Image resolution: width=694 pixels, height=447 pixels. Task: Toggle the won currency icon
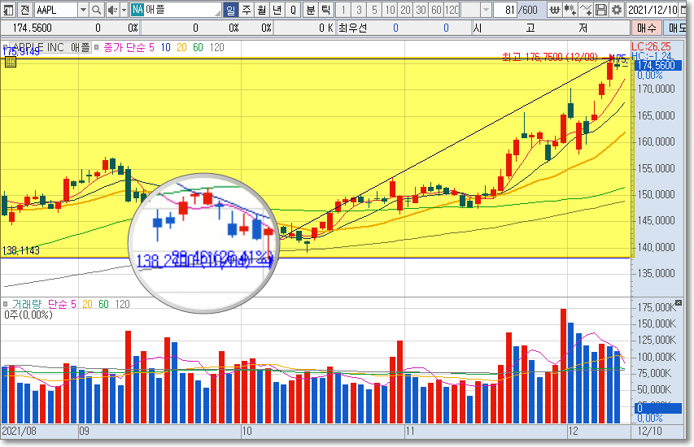point(554,9)
